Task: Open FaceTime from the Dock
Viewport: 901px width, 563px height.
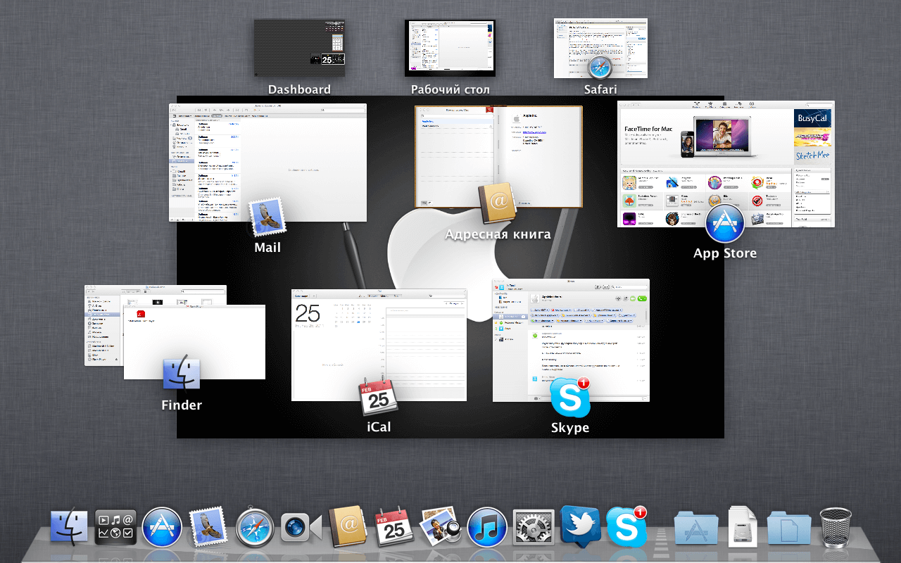Action: coord(301,528)
